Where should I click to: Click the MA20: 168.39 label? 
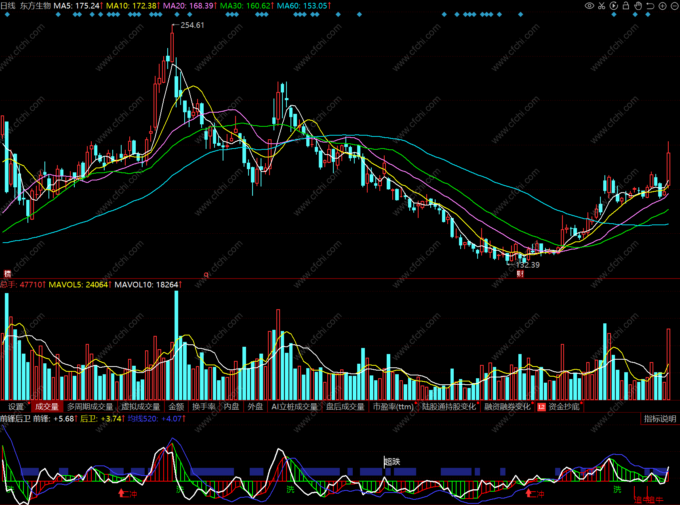[190, 6]
